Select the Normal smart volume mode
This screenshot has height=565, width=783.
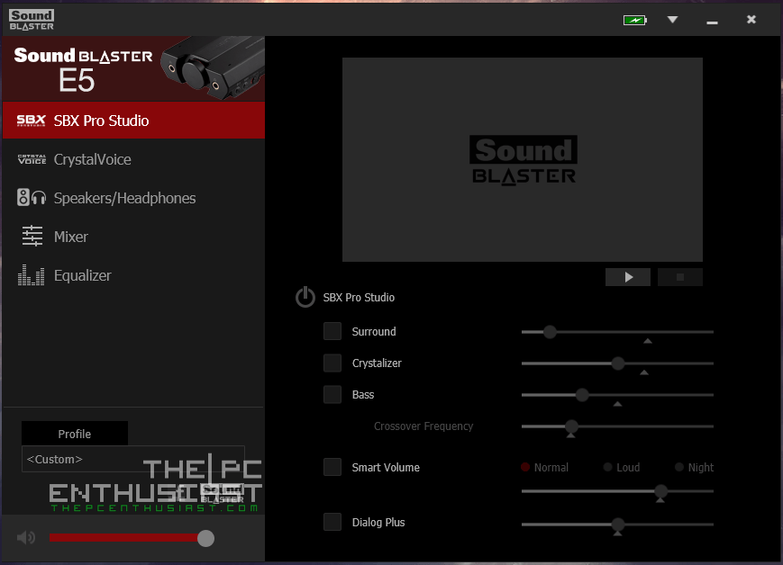pos(545,467)
